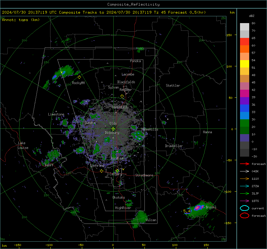Viewport: 267px width, 249px height.
Task: Click the magenta 18TS arrow legend icon
Action: (x=244, y=201)
